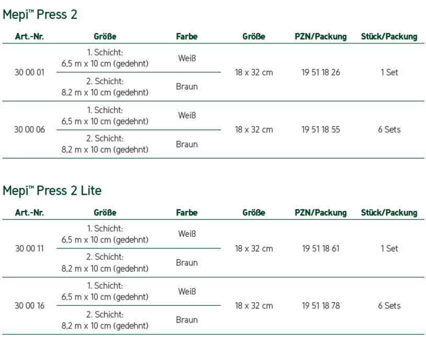This screenshot has width=426, height=343.
Task: Click "PZN/Packung" header in Press 2 Lite table
Action: click(x=320, y=213)
